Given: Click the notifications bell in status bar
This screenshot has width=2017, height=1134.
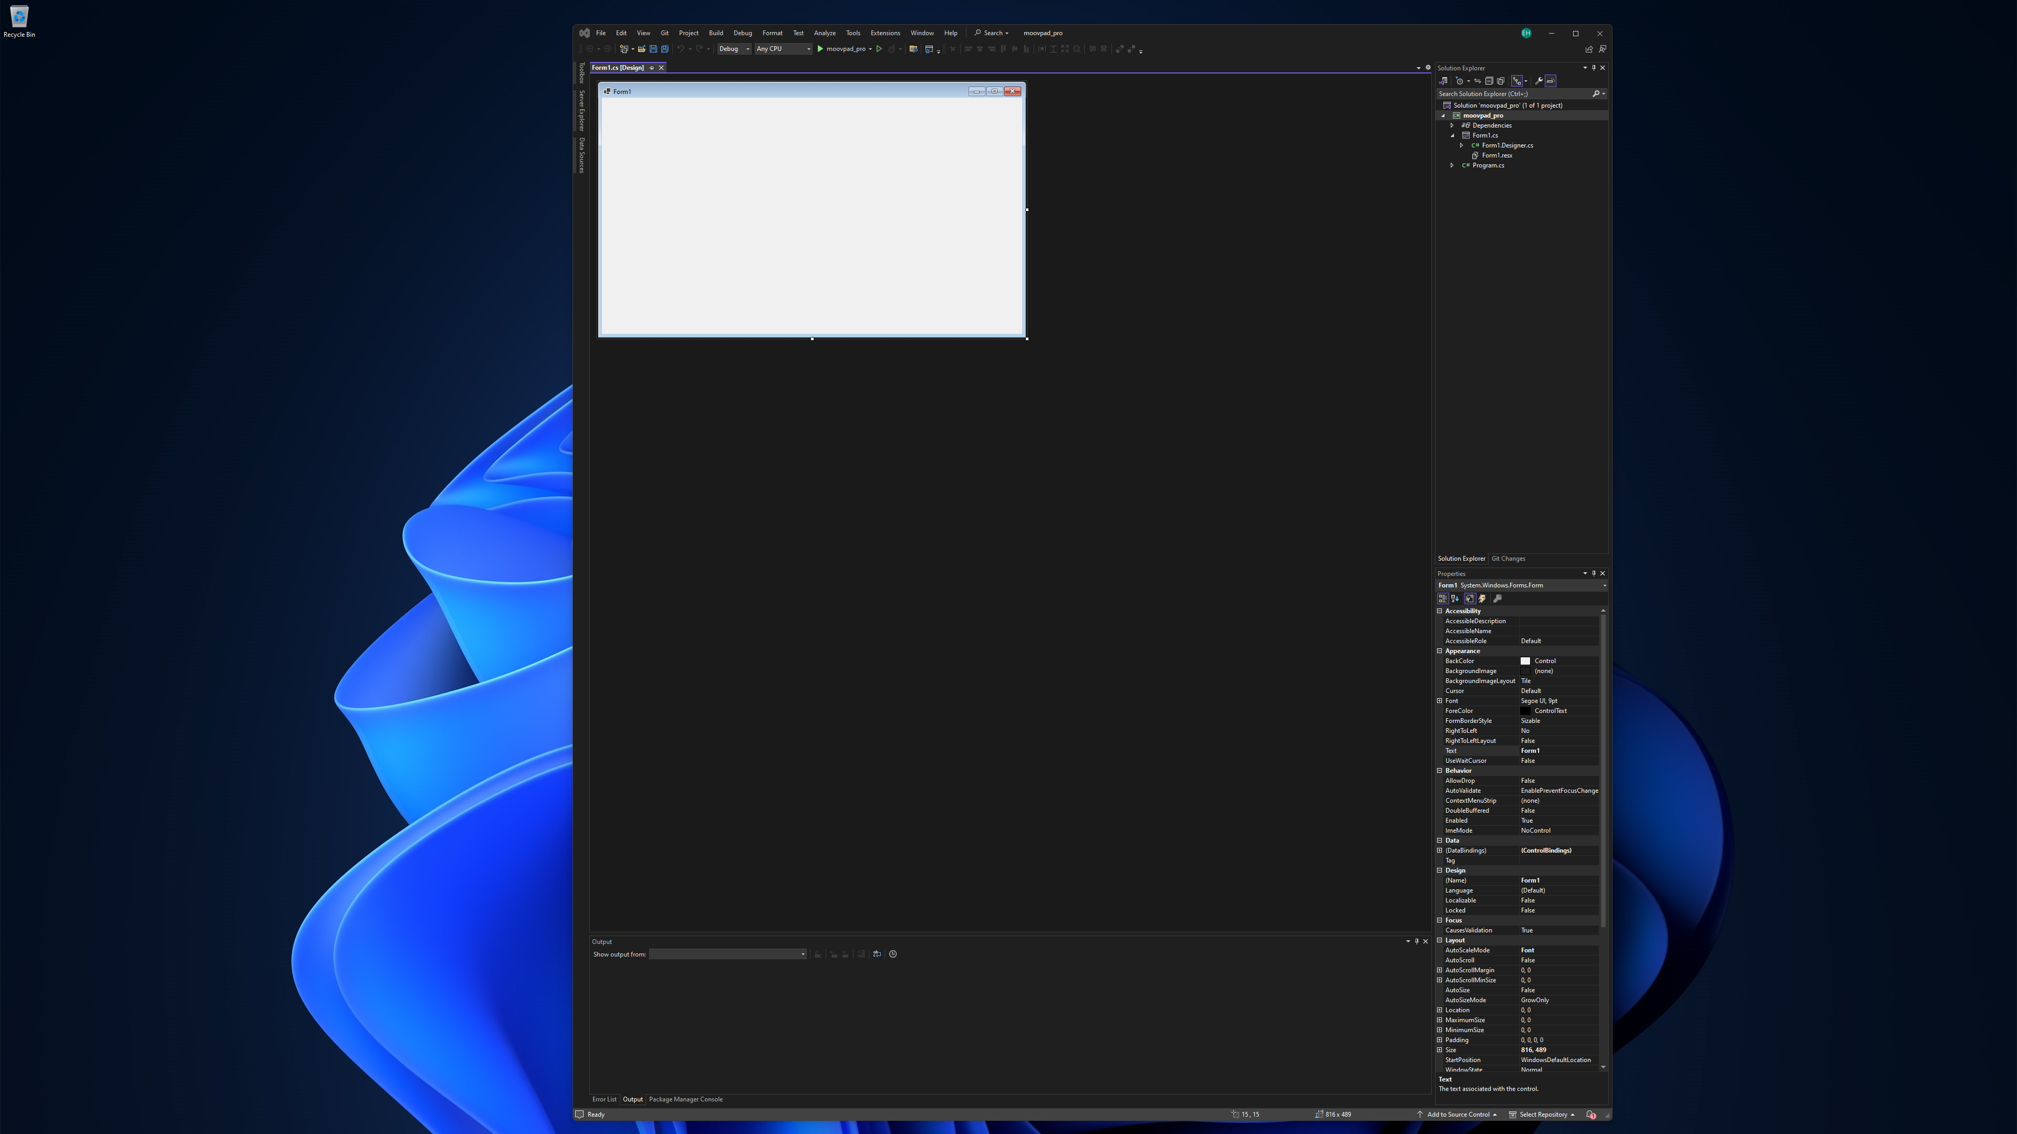Looking at the screenshot, I should tap(1591, 1115).
